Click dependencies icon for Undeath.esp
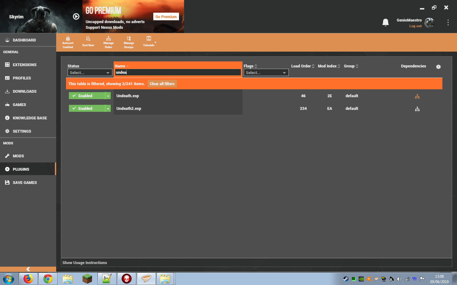This screenshot has width=457, height=285. pos(417,96)
